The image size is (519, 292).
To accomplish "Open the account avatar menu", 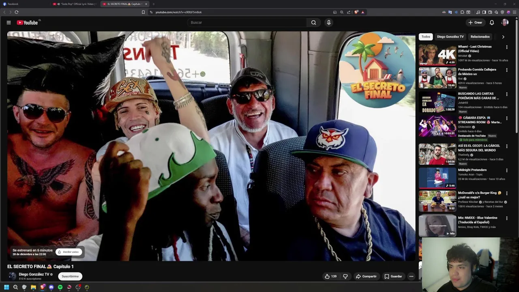I will point(505,23).
